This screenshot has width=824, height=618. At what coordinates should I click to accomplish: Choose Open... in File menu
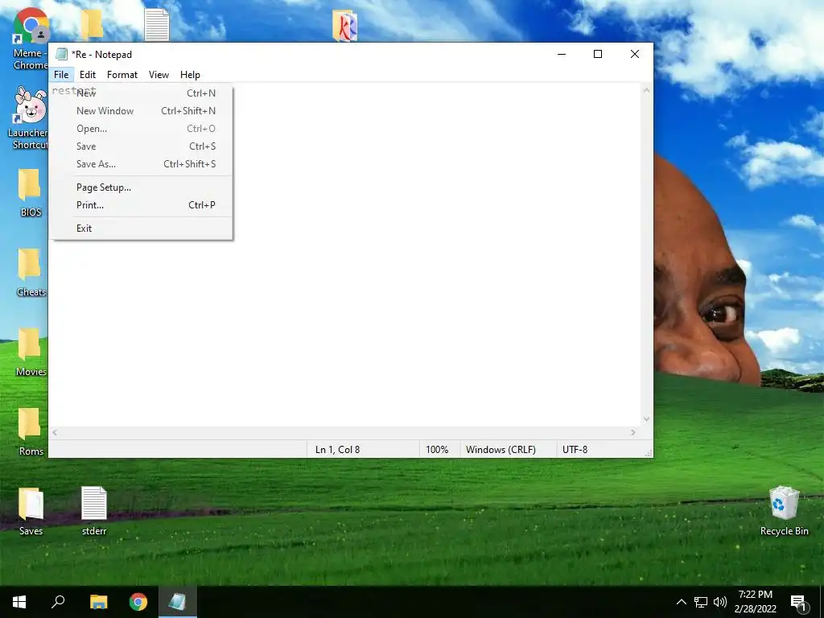click(x=141, y=129)
